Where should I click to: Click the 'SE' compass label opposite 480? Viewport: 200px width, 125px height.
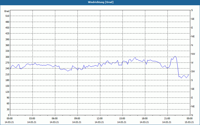point(193,19)
